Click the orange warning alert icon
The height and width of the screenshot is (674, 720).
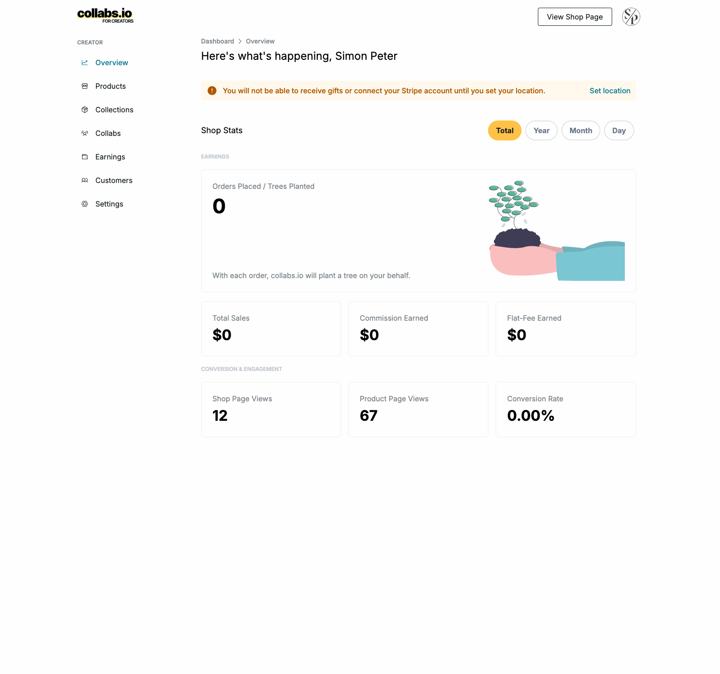(x=212, y=91)
